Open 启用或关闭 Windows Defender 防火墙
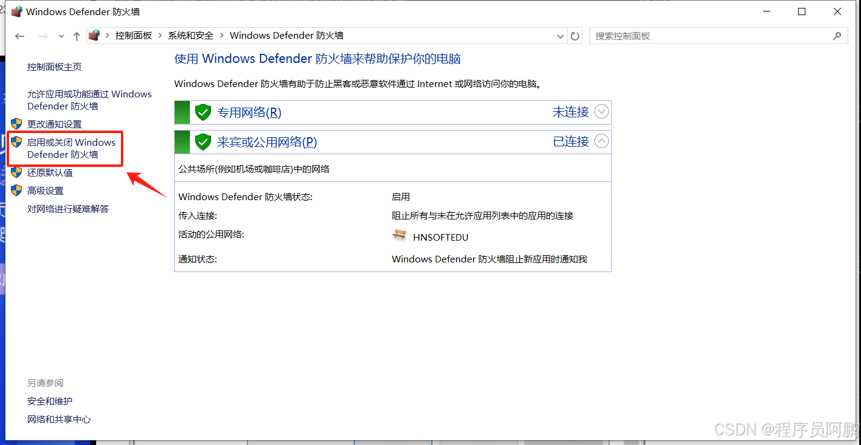Image resolution: width=861 pixels, height=445 pixels. click(71, 149)
